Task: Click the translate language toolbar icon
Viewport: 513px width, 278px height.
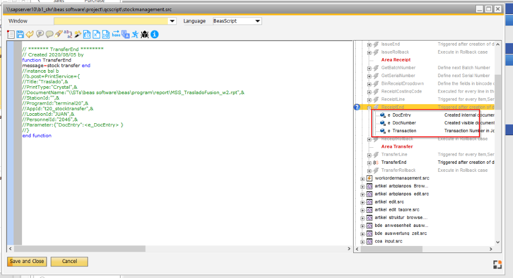Action: coord(126,35)
